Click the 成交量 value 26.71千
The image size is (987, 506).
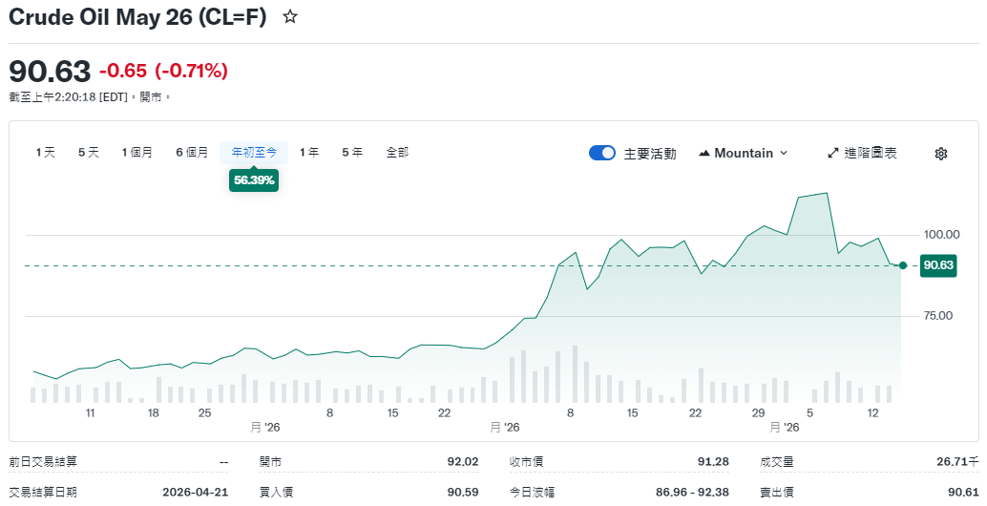click(957, 462)
